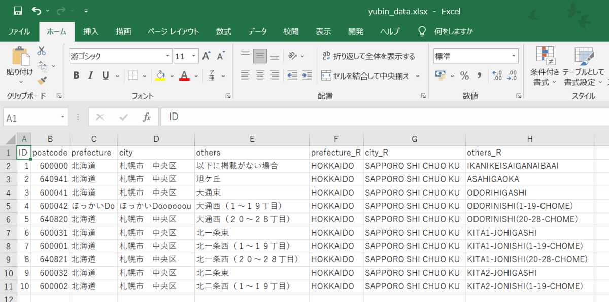Viewport: 609px width, 302px height.
Task: Expand the borders dropdown arrow
Action: point(145,75)
